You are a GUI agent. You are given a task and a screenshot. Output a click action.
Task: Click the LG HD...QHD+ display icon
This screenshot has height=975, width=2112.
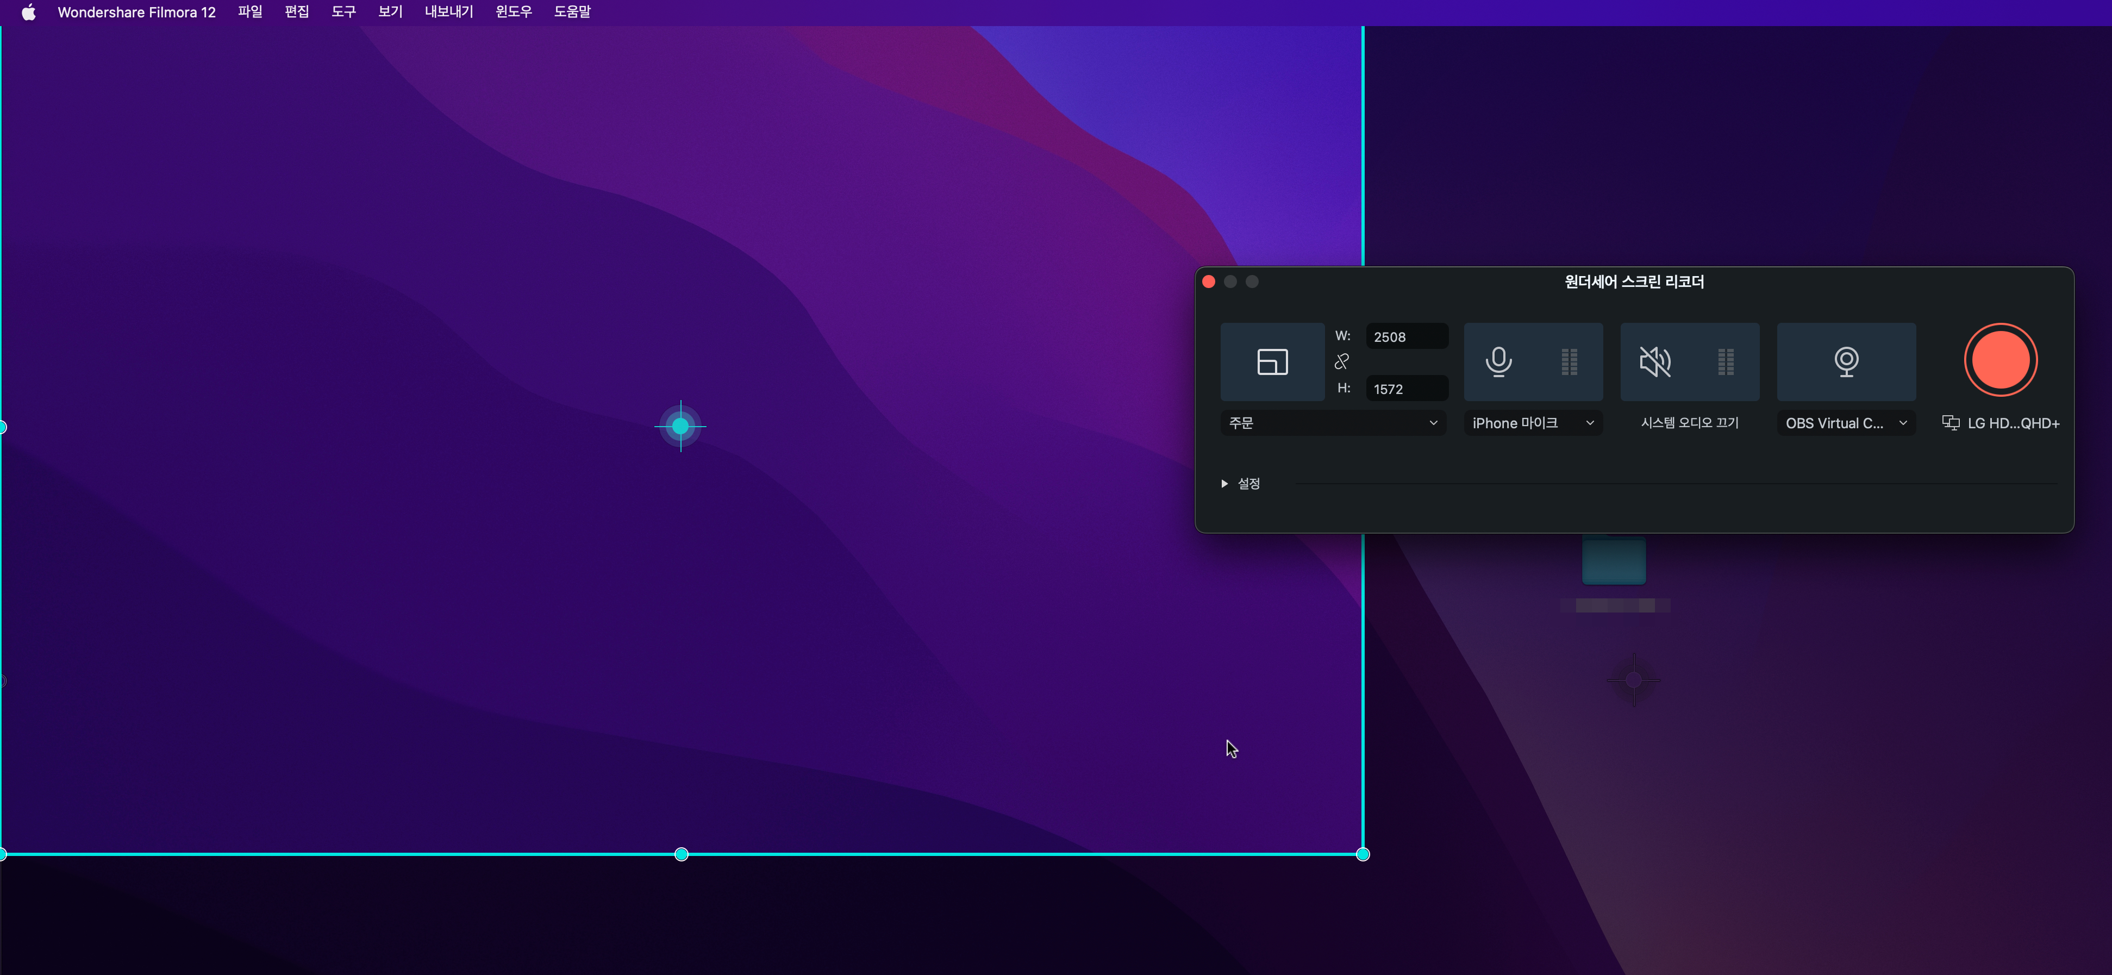[x=1951, y=423]
